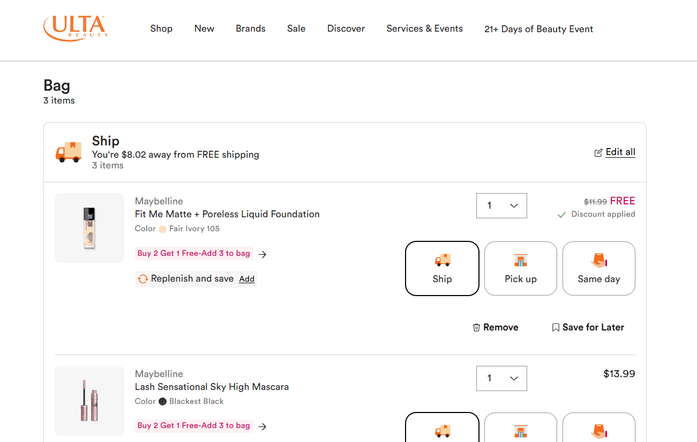
Task: Click Fair Ivory 105 color swatch
Action: [x=162, y=229]
